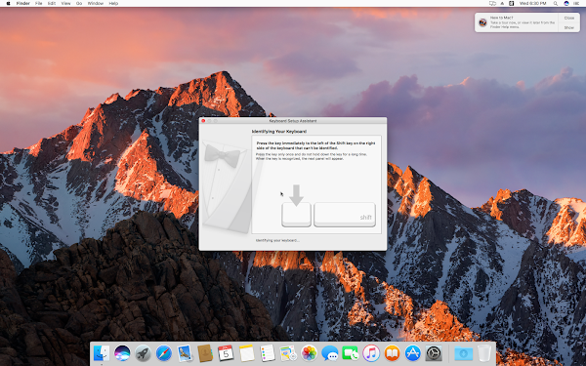The height and width of the screenshot is (366, 586).
Task: Click the Keyboard Setup Assistant title bar
Action: coord(293,121)
